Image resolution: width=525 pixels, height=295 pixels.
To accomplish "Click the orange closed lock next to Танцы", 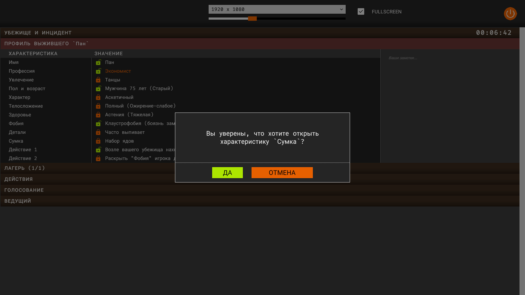I will coord(98,80).
